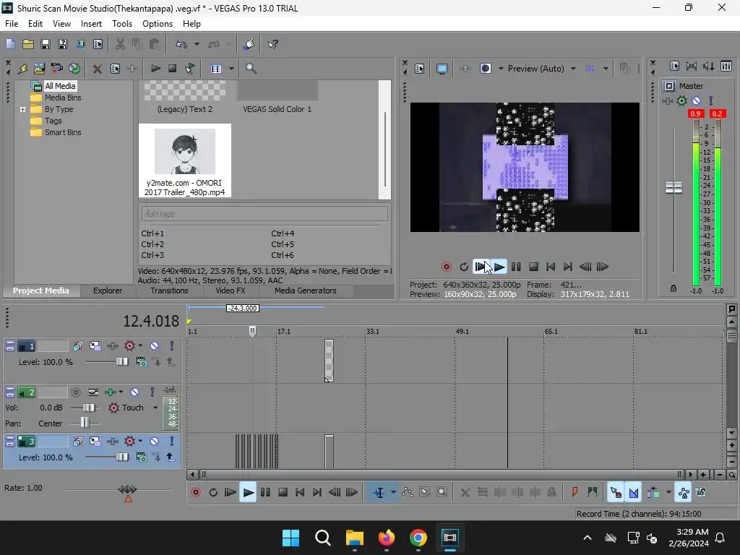
Task: Open the File menu
Action: [12, 24]
